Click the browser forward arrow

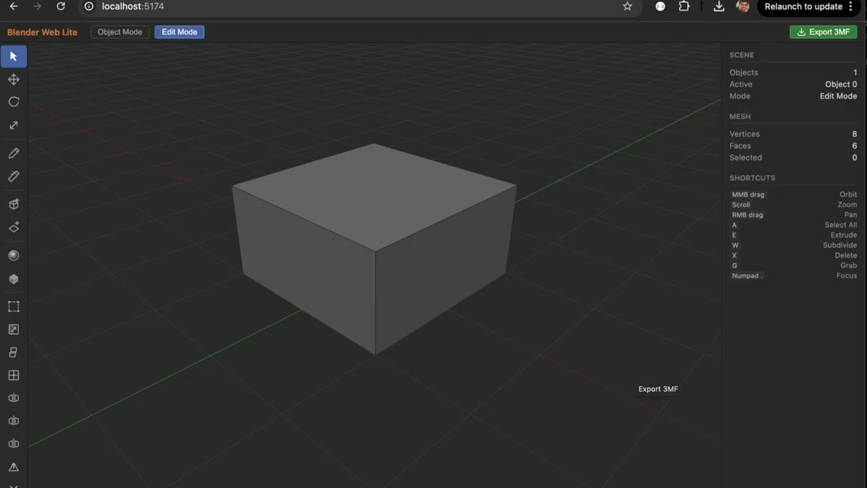(x=37, y=6)
